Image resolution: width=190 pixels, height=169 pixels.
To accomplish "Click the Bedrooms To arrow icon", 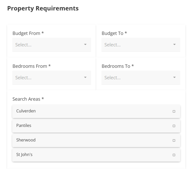I will pyautogui.click(x=174, y=77).
